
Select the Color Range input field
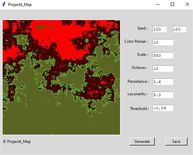pyautogui.click(x=163, y=43)
